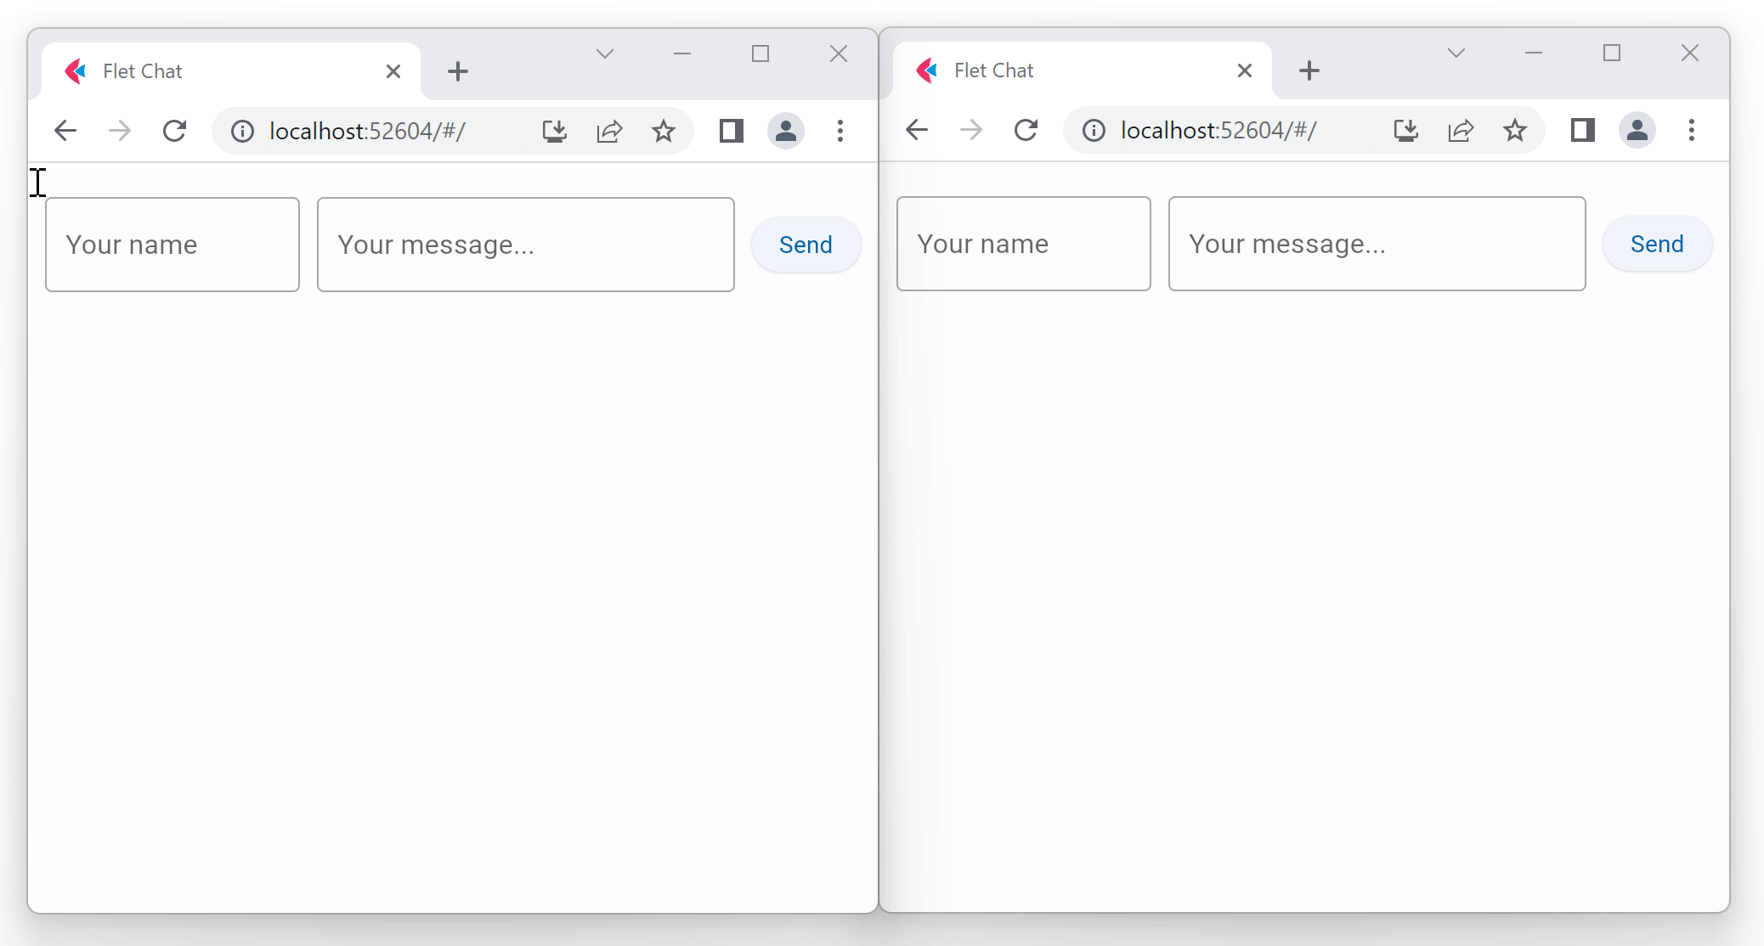Open a new tab in the left window

(x=458, y=70)
